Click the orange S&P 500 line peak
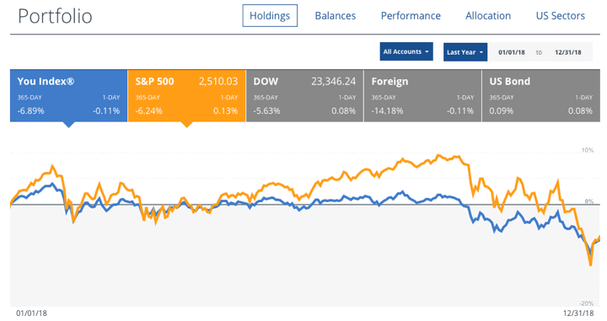 click(438, 155)
